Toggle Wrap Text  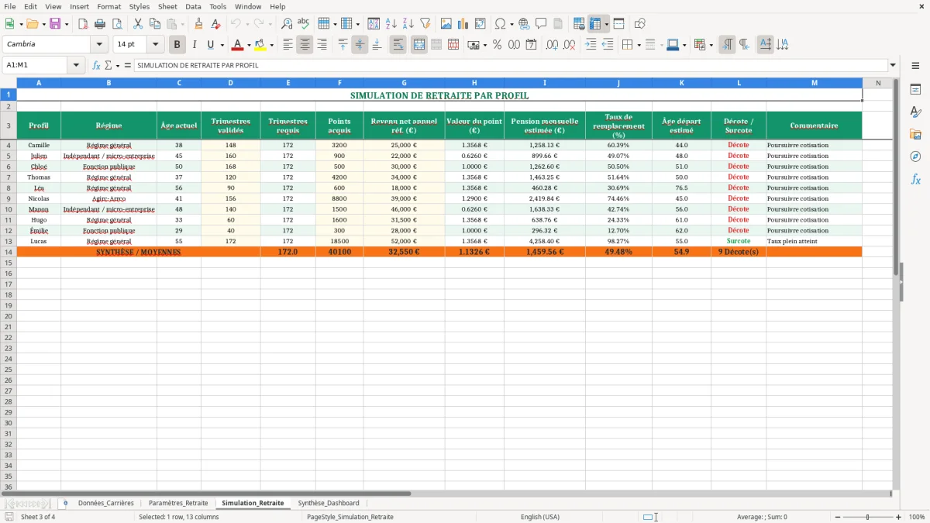[398, 45]
